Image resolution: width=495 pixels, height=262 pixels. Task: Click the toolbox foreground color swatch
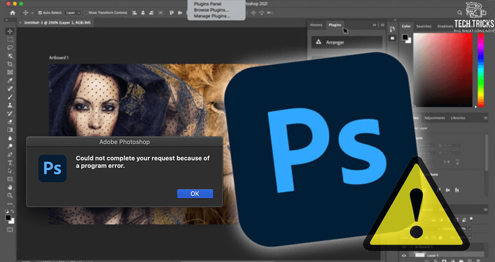[x=8, y=218]
